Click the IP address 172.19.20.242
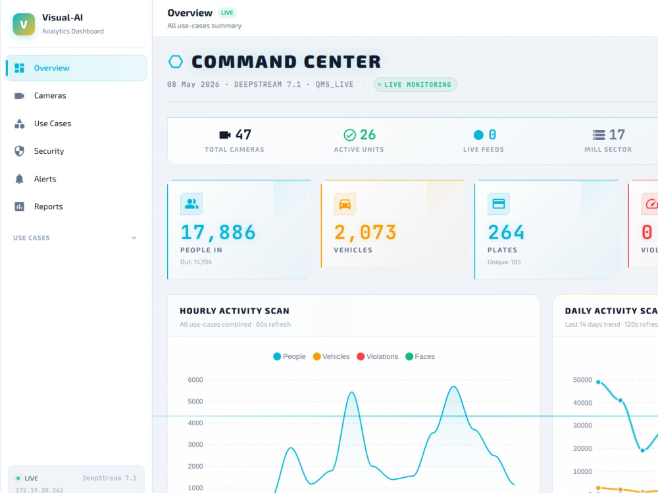Image resolution: width=658 pixels, height=493 pixels. [x=39, y=490]
